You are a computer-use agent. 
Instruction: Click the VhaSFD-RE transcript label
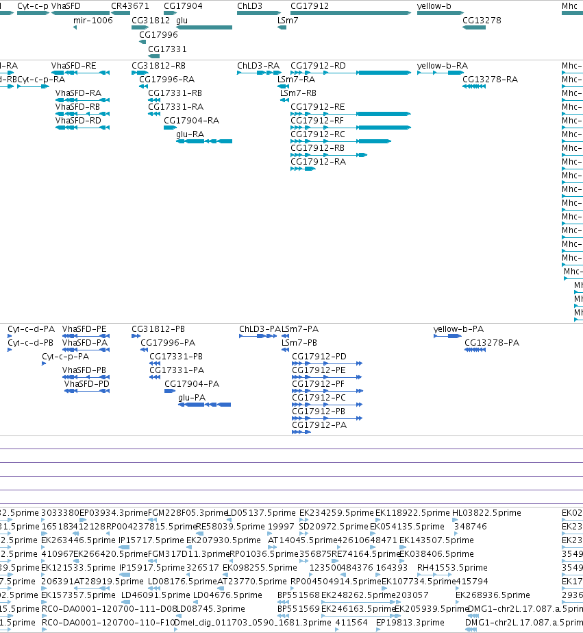coord(74,66)
